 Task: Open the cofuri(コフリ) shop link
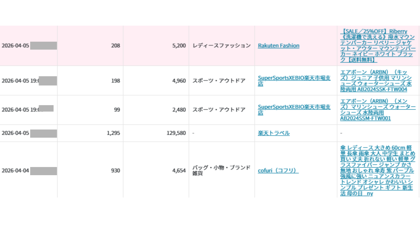point(278,170)
